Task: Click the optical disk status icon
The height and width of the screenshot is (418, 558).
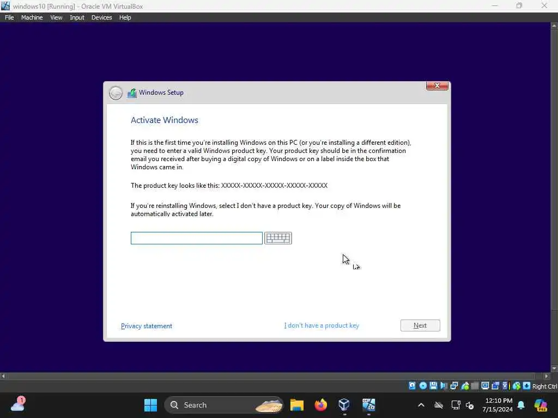Action: click(423, 386)
